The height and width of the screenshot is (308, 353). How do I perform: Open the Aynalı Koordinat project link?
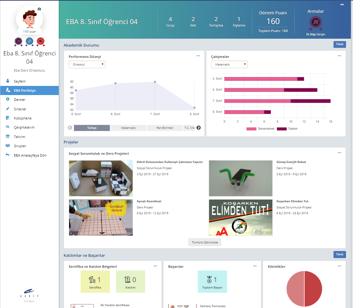pyautogui.click(x=149, y=201)
